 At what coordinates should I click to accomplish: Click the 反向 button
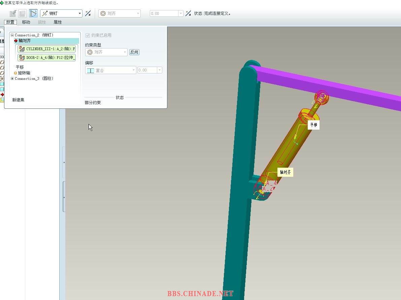[134, 52]
